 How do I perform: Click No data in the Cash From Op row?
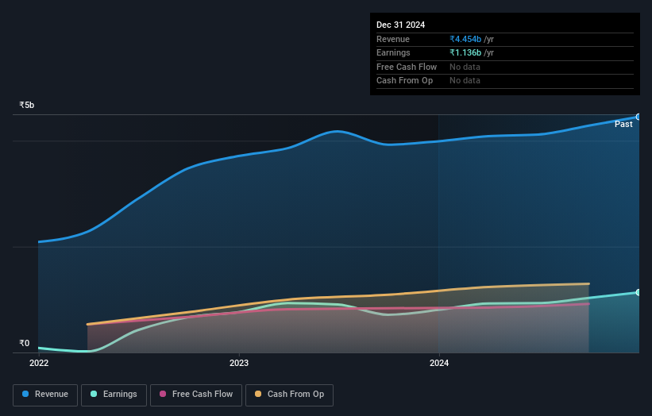click(465, 81)
